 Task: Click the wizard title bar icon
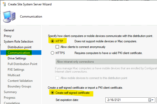[4, 4]
